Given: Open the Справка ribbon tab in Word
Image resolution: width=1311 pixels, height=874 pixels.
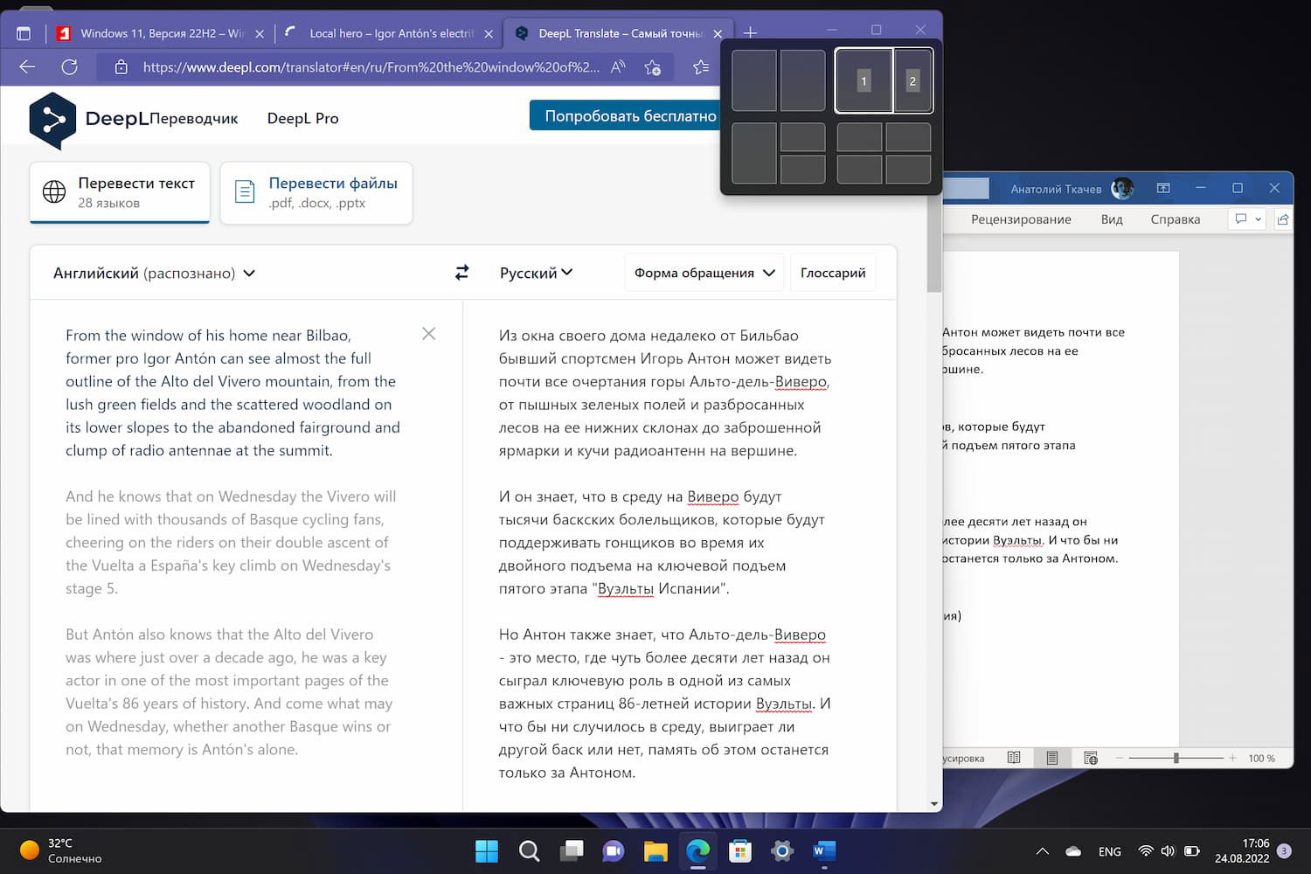Looking at the screenshot, I should [x=1176, y=219].
